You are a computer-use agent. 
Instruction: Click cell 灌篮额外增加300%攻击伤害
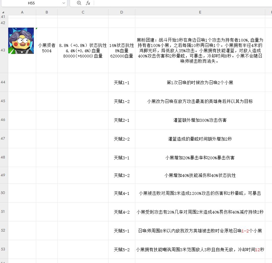(200, 120)
